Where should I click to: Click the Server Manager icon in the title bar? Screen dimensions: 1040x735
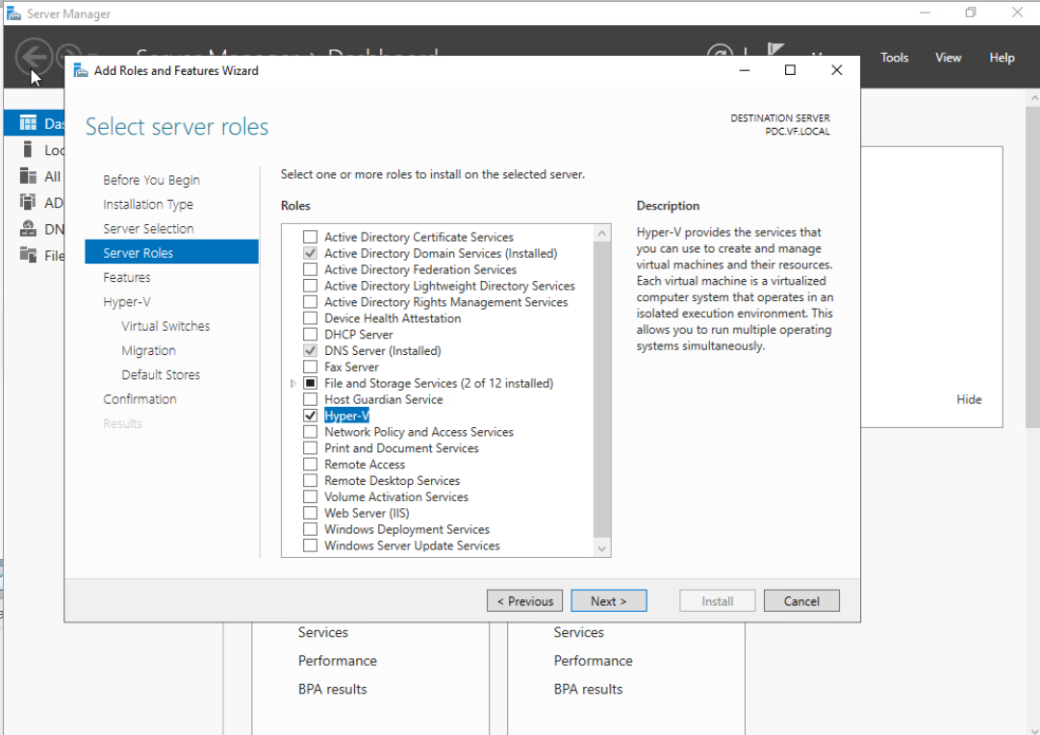point(13,13)
